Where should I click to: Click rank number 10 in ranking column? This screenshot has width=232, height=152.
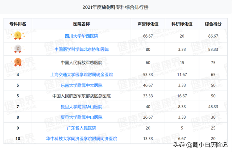tap(18, 139)
